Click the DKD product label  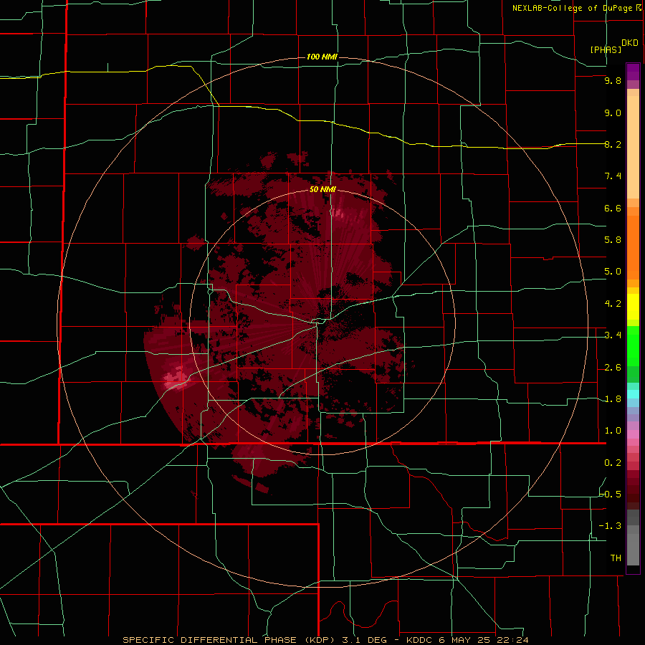(629, 43)
